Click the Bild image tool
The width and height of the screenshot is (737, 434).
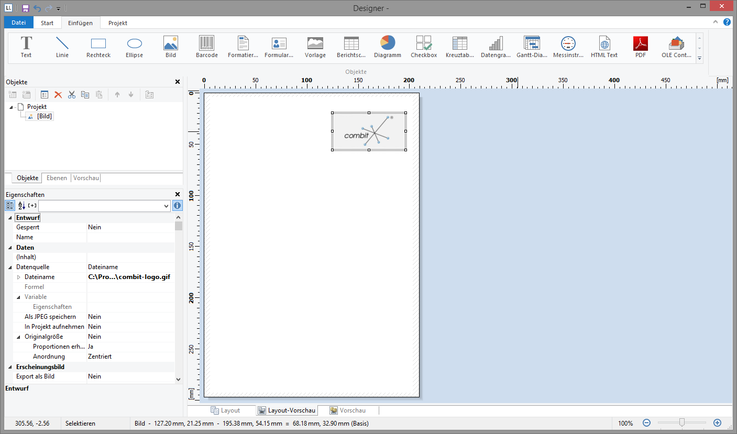171,47
